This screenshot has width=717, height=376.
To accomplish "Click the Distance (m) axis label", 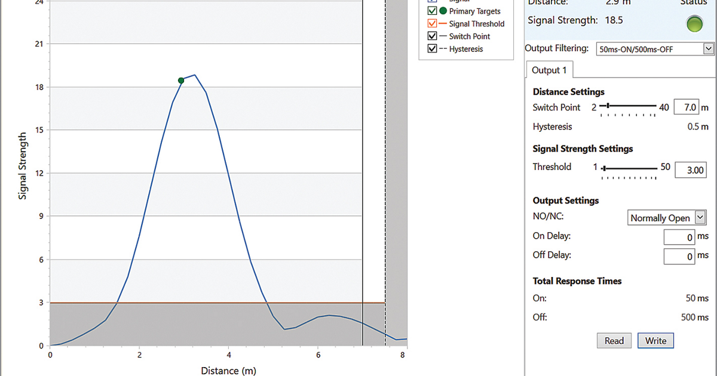I will (229, 371).
